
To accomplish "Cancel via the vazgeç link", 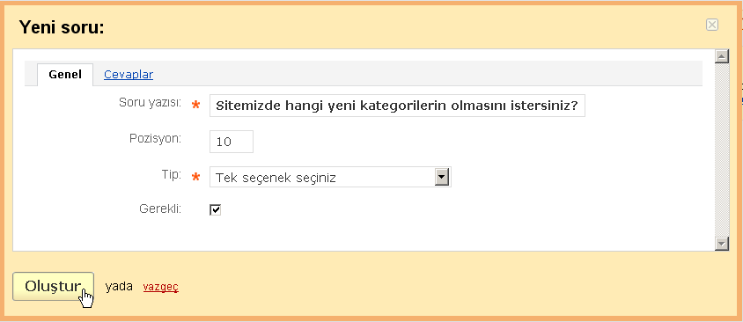I will pos(160,287).
